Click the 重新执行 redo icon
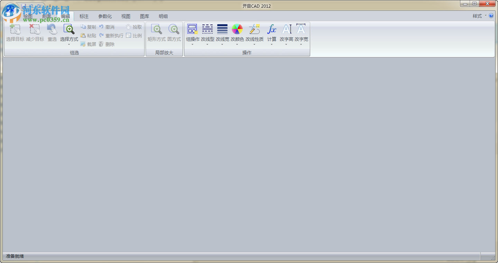Viewport: 498px width, 263px height. tap(101, 35)
